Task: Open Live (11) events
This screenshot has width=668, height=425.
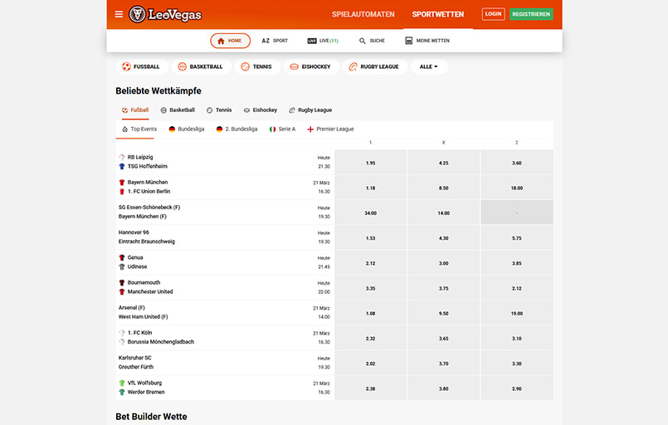Action: click(x=323, y=41)
